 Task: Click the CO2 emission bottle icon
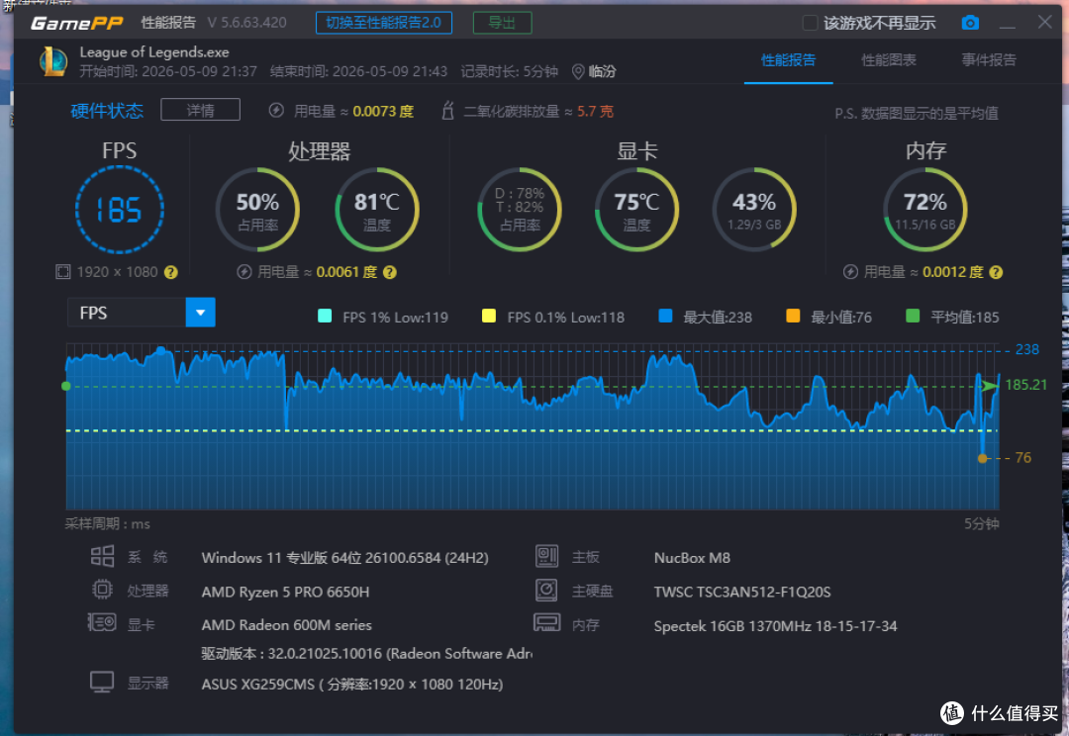coord(448,111)
